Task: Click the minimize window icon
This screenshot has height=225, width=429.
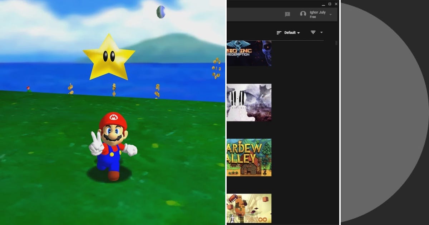Action: click(x=323, y=4)
